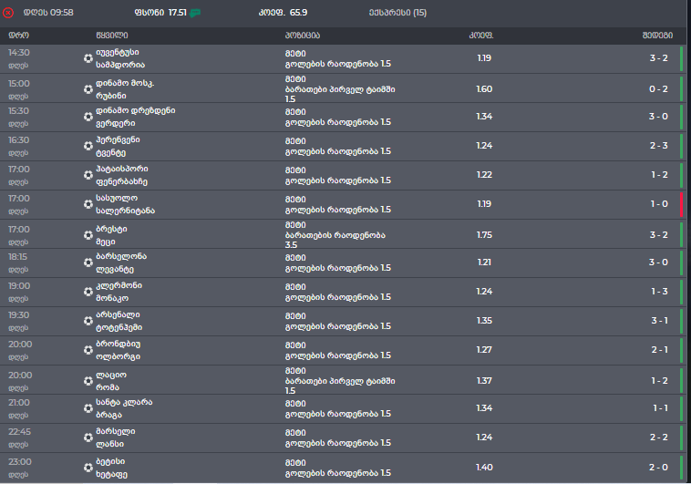Click the soccer ball icon beside მონაკო match
Screen dimensions: 691x484
tap(88, 292)
